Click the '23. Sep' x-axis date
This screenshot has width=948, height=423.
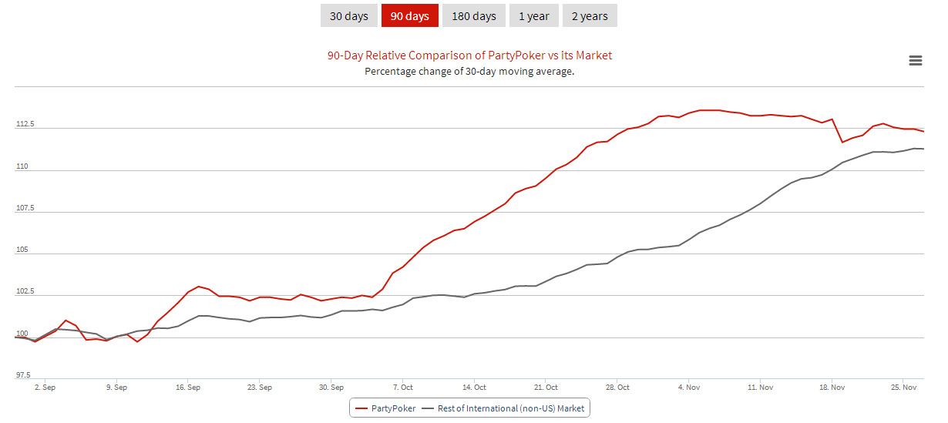click(x=260, y=388)
